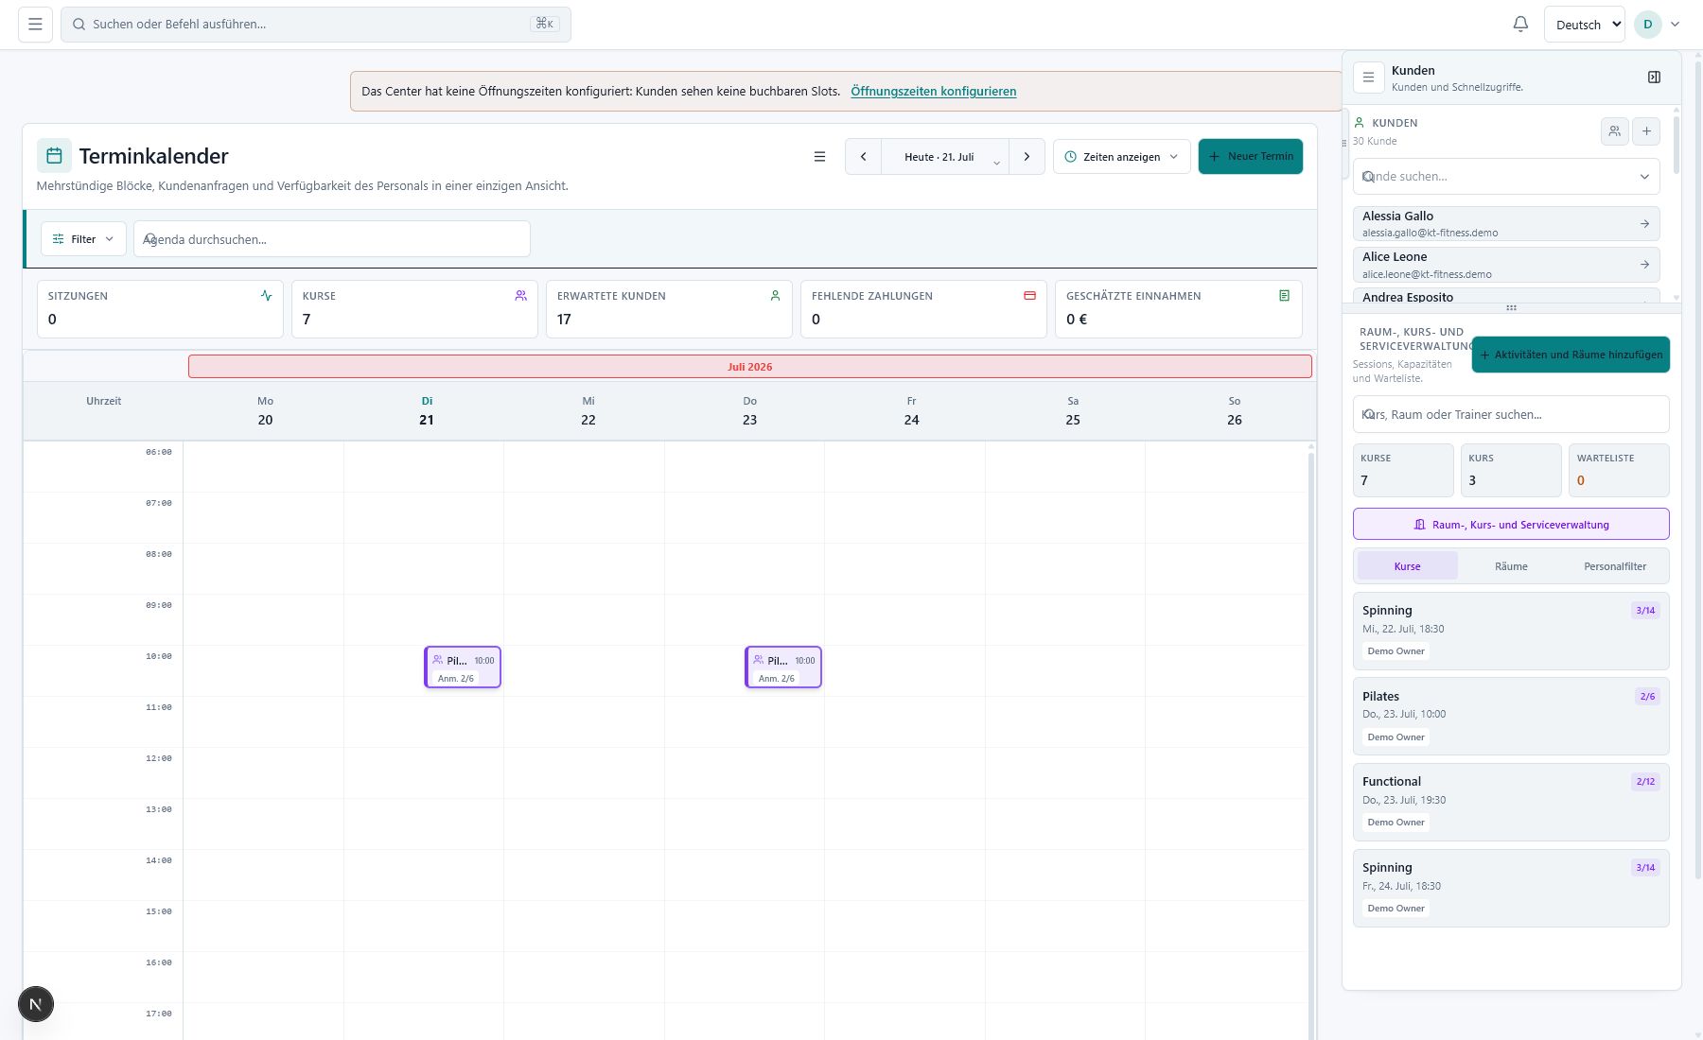This screenshot has width=1703, height=1040.
Task: Grab the panel section resize handle
Action: [1511, 308]
